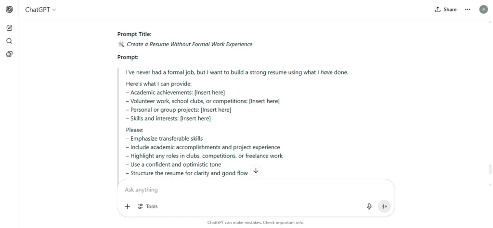Image resolution: width=493 pixels, height=228 pixels.
Task: Start a new chat with pencil icon
Action: pyautogui.click(x=10, y=28)
